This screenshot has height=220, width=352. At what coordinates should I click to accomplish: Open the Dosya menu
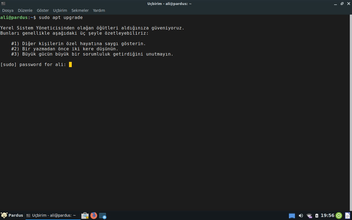(8, 10)
